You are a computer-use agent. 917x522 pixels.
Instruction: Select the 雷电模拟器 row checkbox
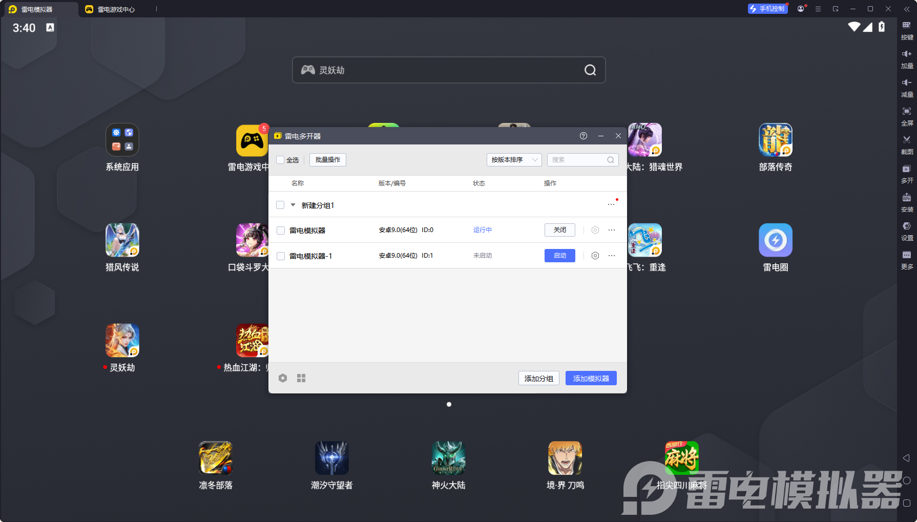[x=281, y=231]
